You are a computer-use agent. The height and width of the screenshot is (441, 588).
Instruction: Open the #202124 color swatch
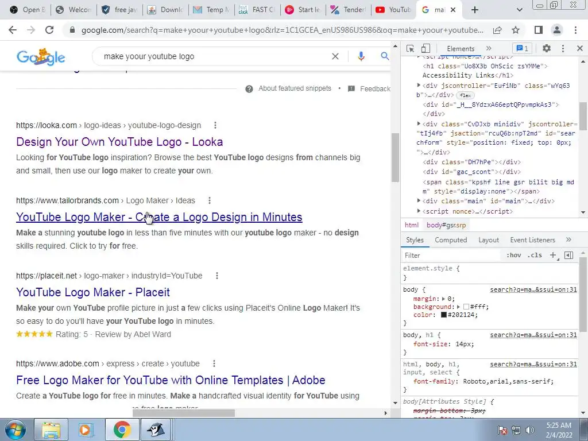pos(444,315)
